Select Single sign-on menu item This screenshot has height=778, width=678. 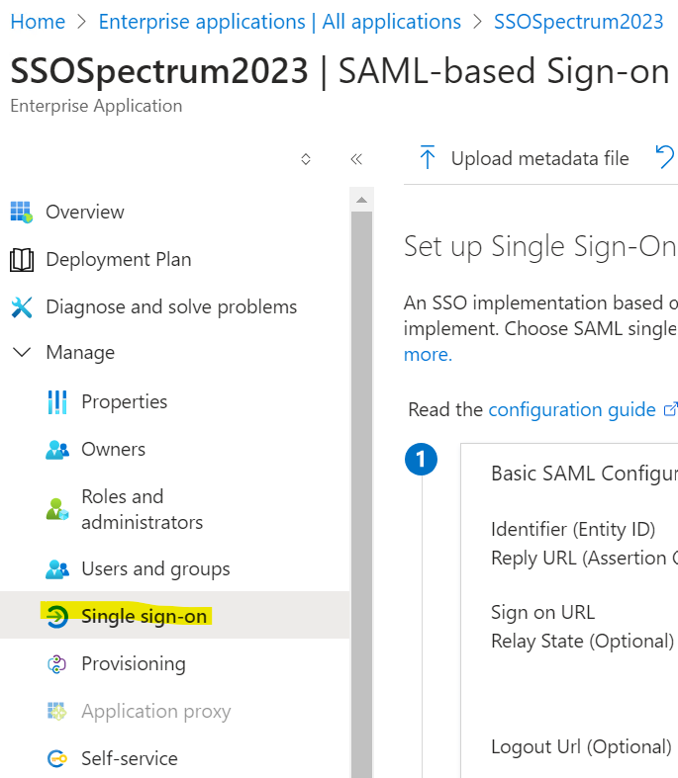coord(144,617)
